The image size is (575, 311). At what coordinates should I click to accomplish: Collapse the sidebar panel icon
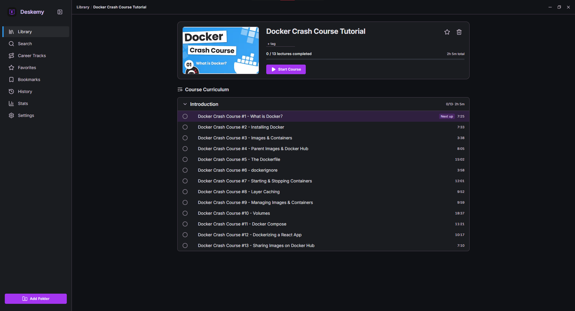[60, 12]
